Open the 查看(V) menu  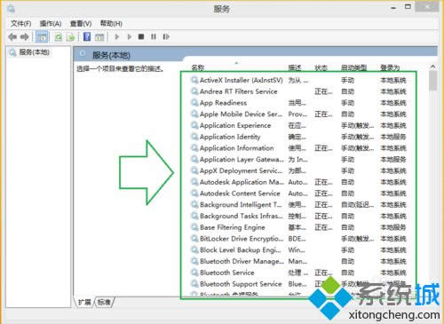pos(81,23)
